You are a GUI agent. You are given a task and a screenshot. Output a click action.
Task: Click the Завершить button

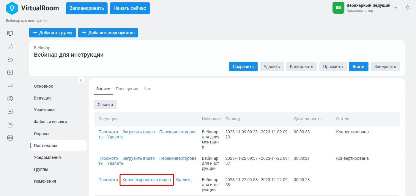[x=385, y=67]
